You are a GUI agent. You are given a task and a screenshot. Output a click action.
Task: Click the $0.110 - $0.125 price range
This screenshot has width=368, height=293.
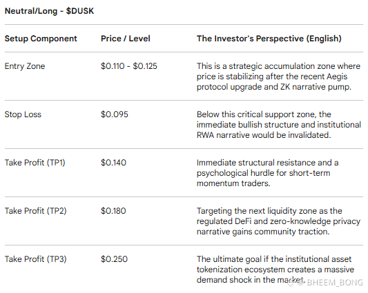[129, 66]
